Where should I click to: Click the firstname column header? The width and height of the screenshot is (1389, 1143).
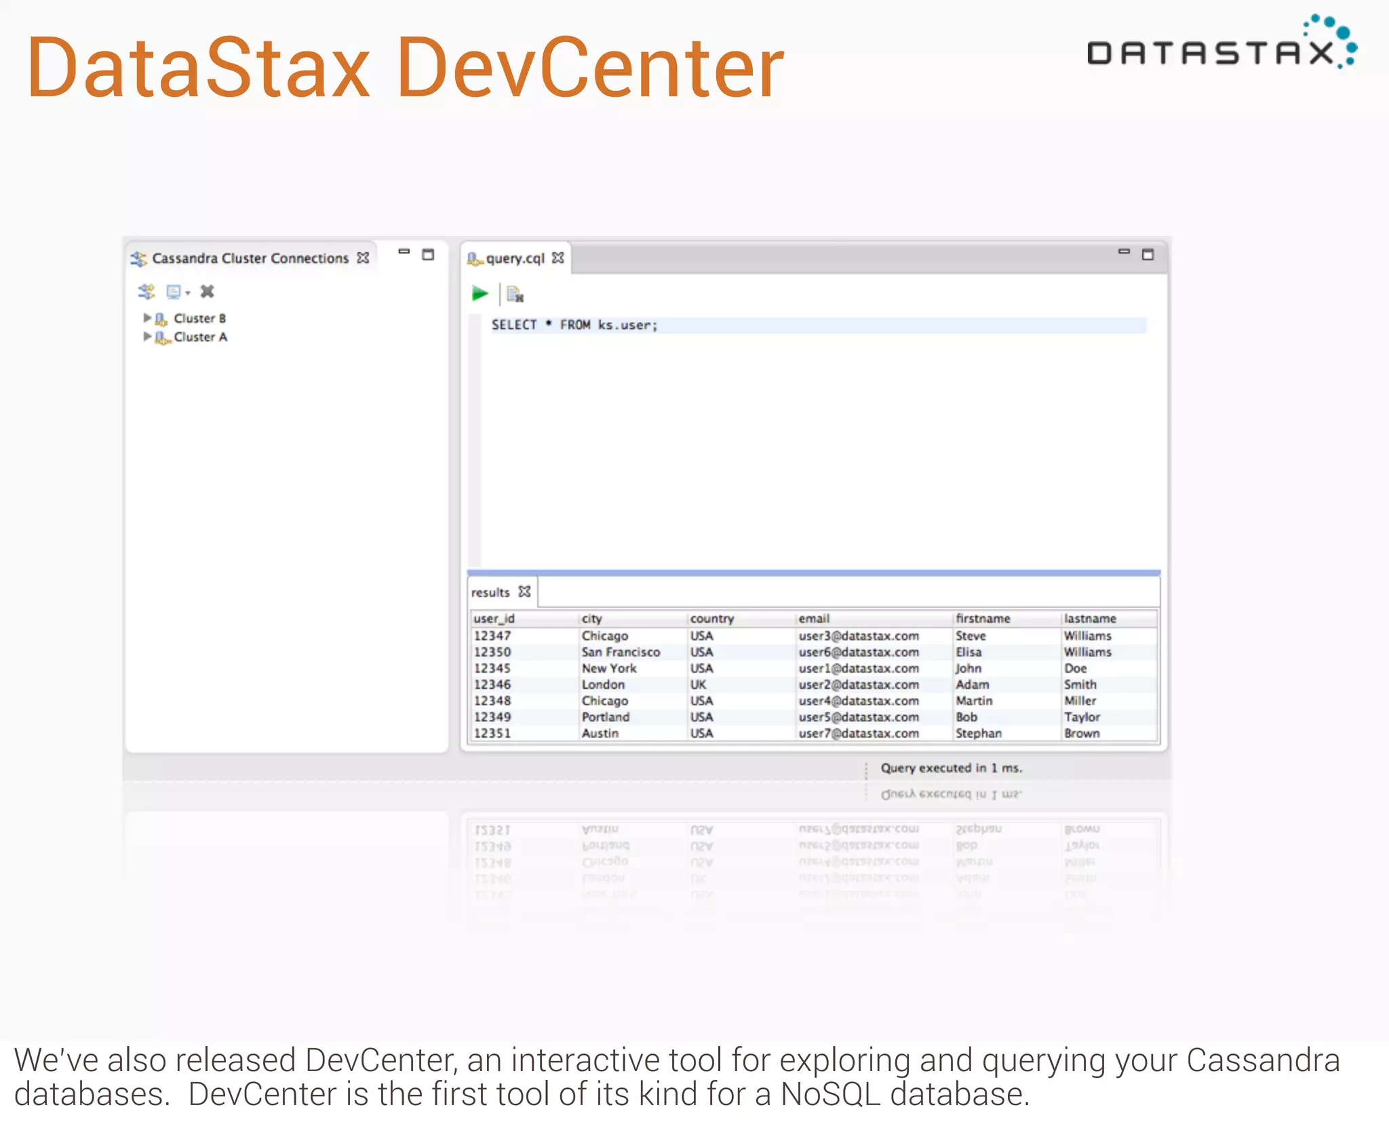[1007, 618]
